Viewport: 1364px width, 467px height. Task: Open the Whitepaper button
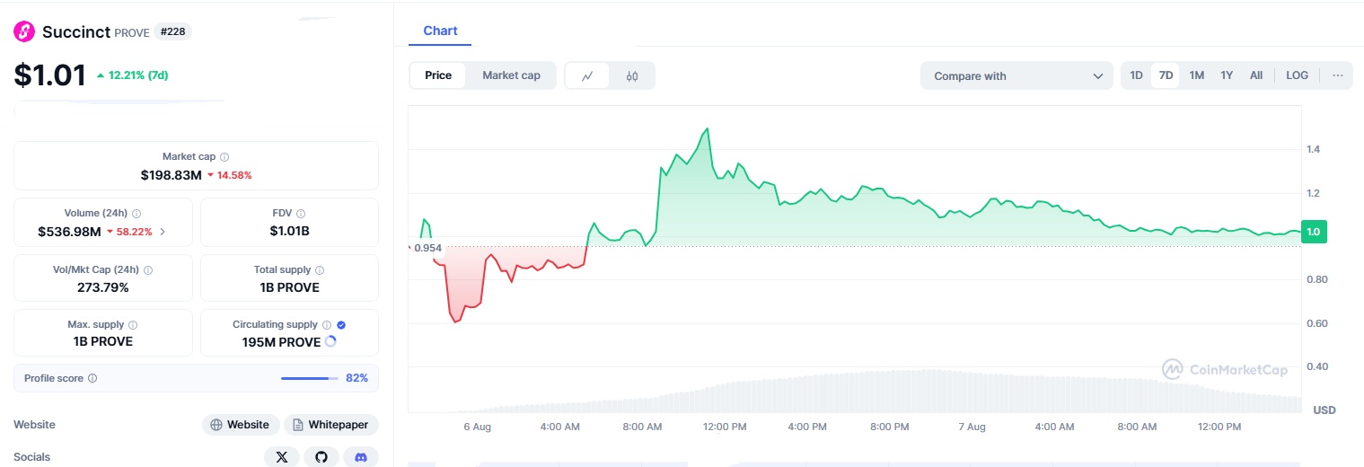pyautogui.click(x=331, y=425)
